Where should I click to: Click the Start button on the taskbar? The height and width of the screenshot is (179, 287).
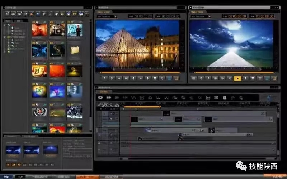[7, 176]
